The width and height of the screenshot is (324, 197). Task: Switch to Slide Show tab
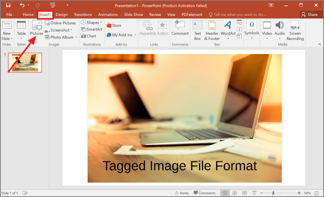134,15
